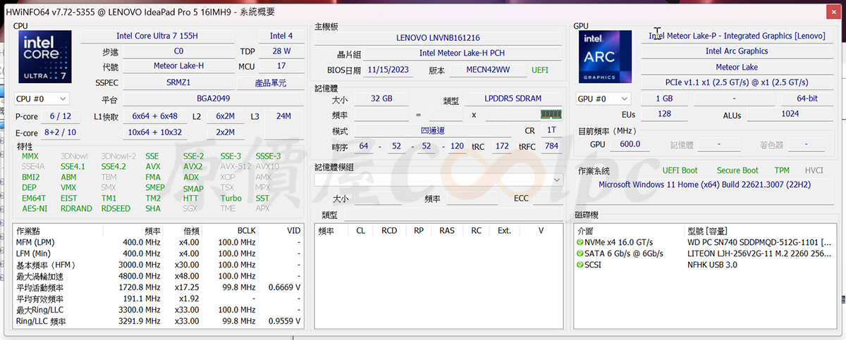Click the SSE4.2 feature flag
The image size is (846, 340).
click(114, 167)
